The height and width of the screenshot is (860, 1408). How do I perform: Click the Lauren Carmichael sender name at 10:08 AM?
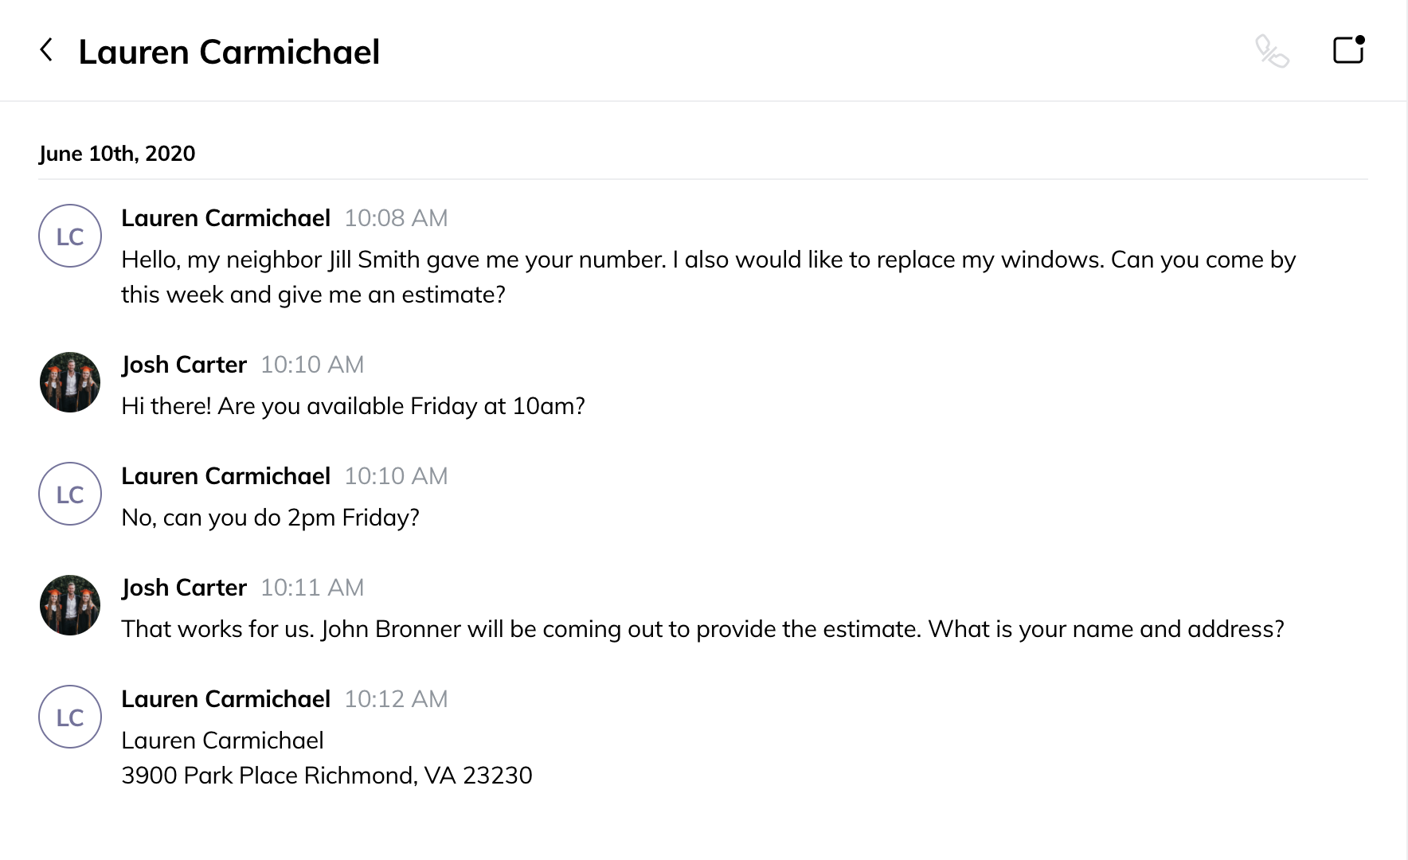pyautogui.click(x=225, y=218)
